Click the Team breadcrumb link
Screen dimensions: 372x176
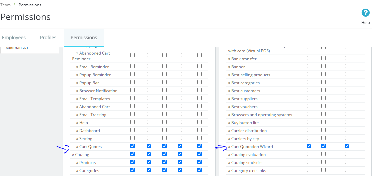5,5
